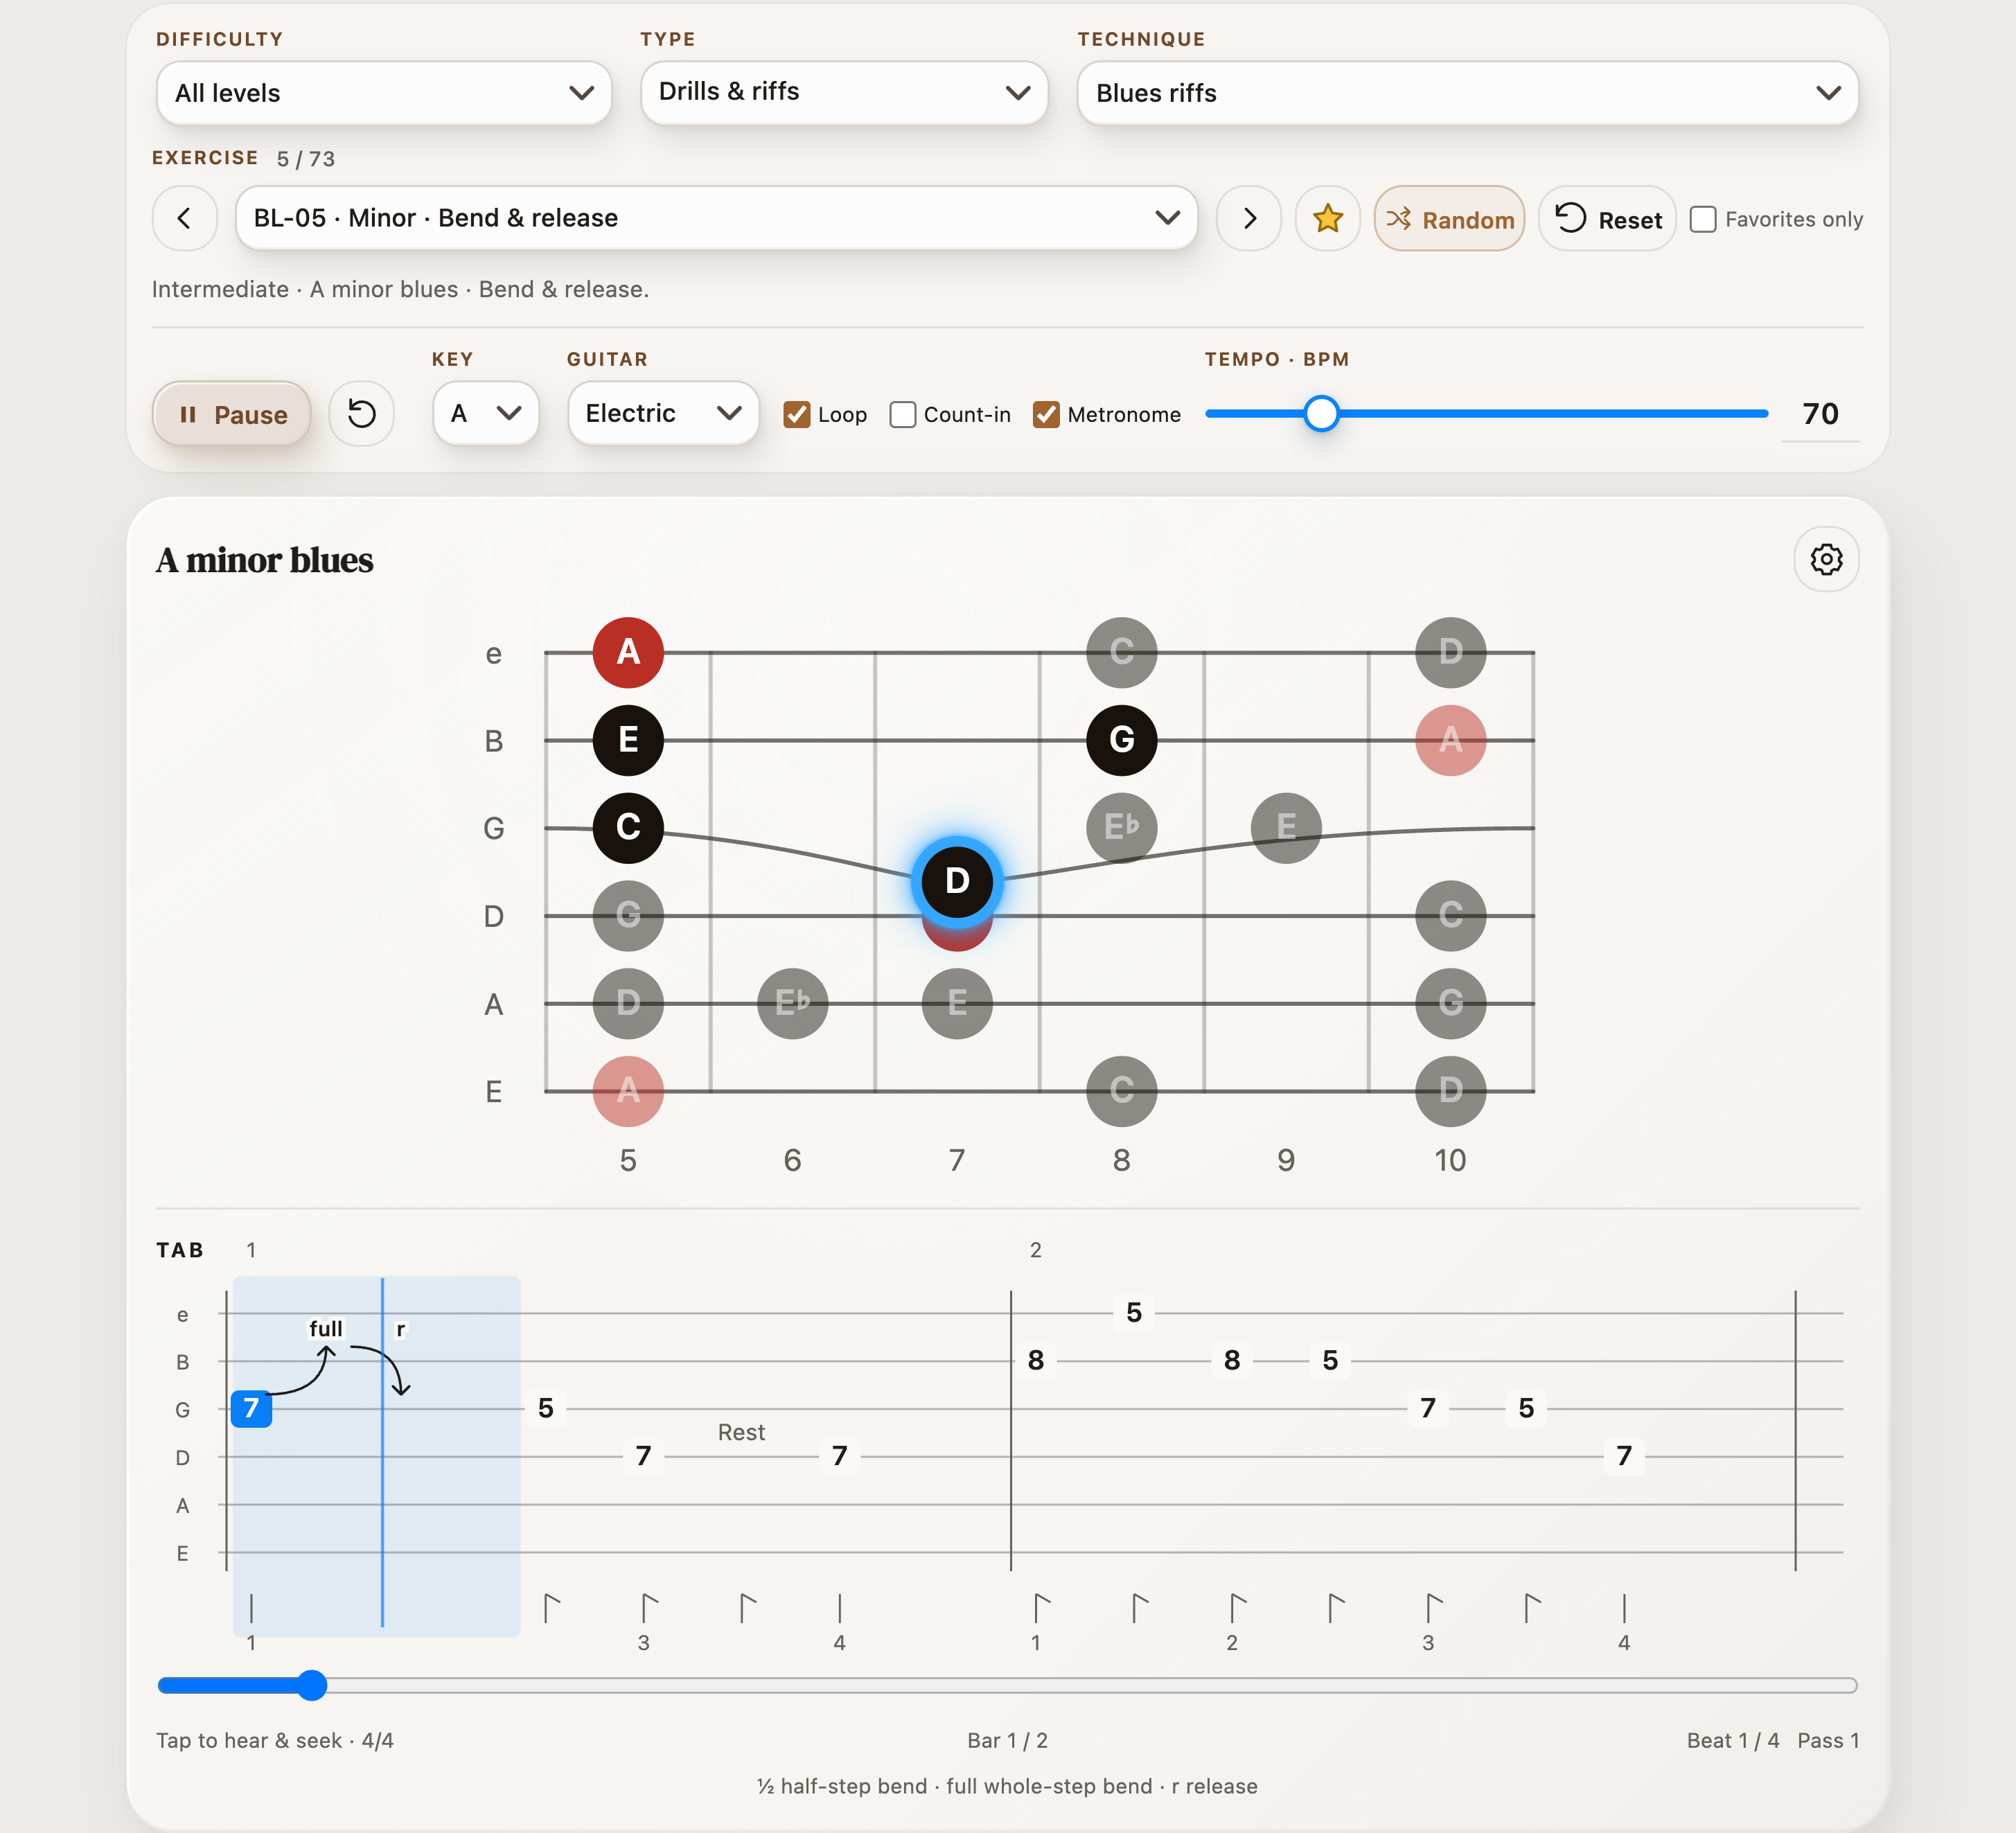Click the highlighted D note at fret 7
2016x1833 pixels.
957,881
